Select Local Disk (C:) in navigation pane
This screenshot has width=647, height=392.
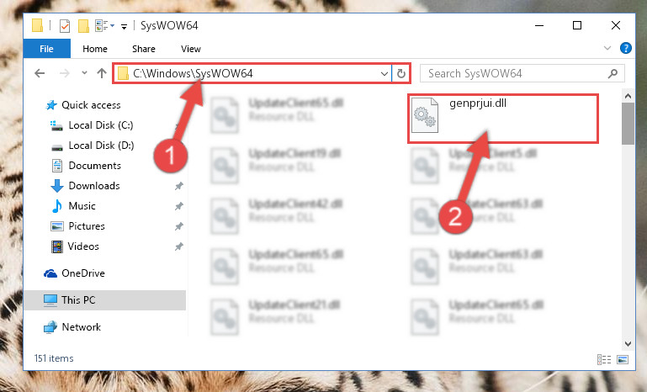[x=101, y=125]
